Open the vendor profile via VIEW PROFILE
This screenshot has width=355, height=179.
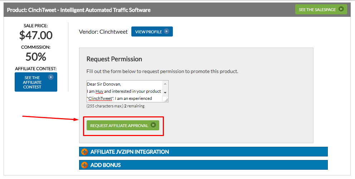point(152,32)
